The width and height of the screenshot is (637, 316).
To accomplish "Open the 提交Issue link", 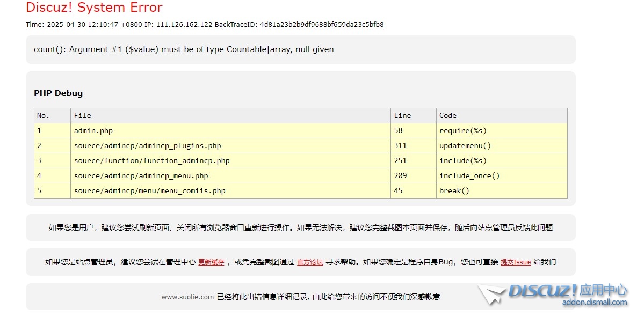I will point(516,262).
